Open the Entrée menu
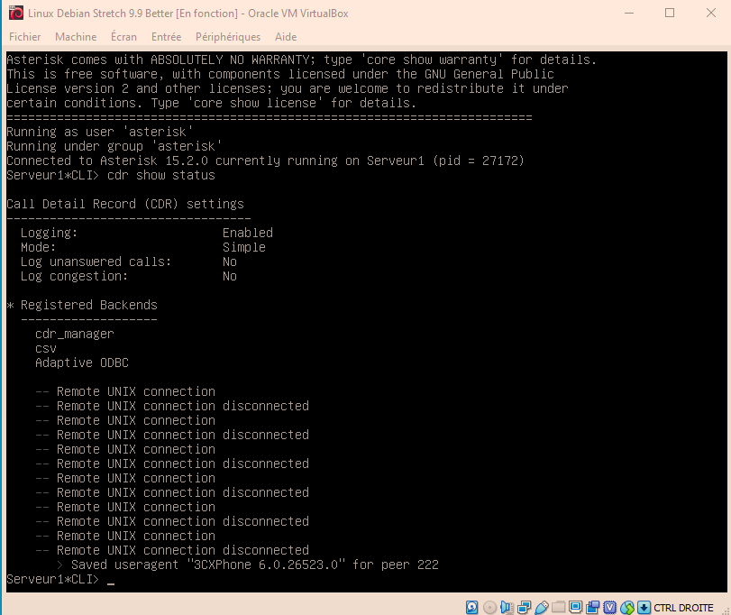The width and height of the screenshot is (731, 615). click(166, 37)
